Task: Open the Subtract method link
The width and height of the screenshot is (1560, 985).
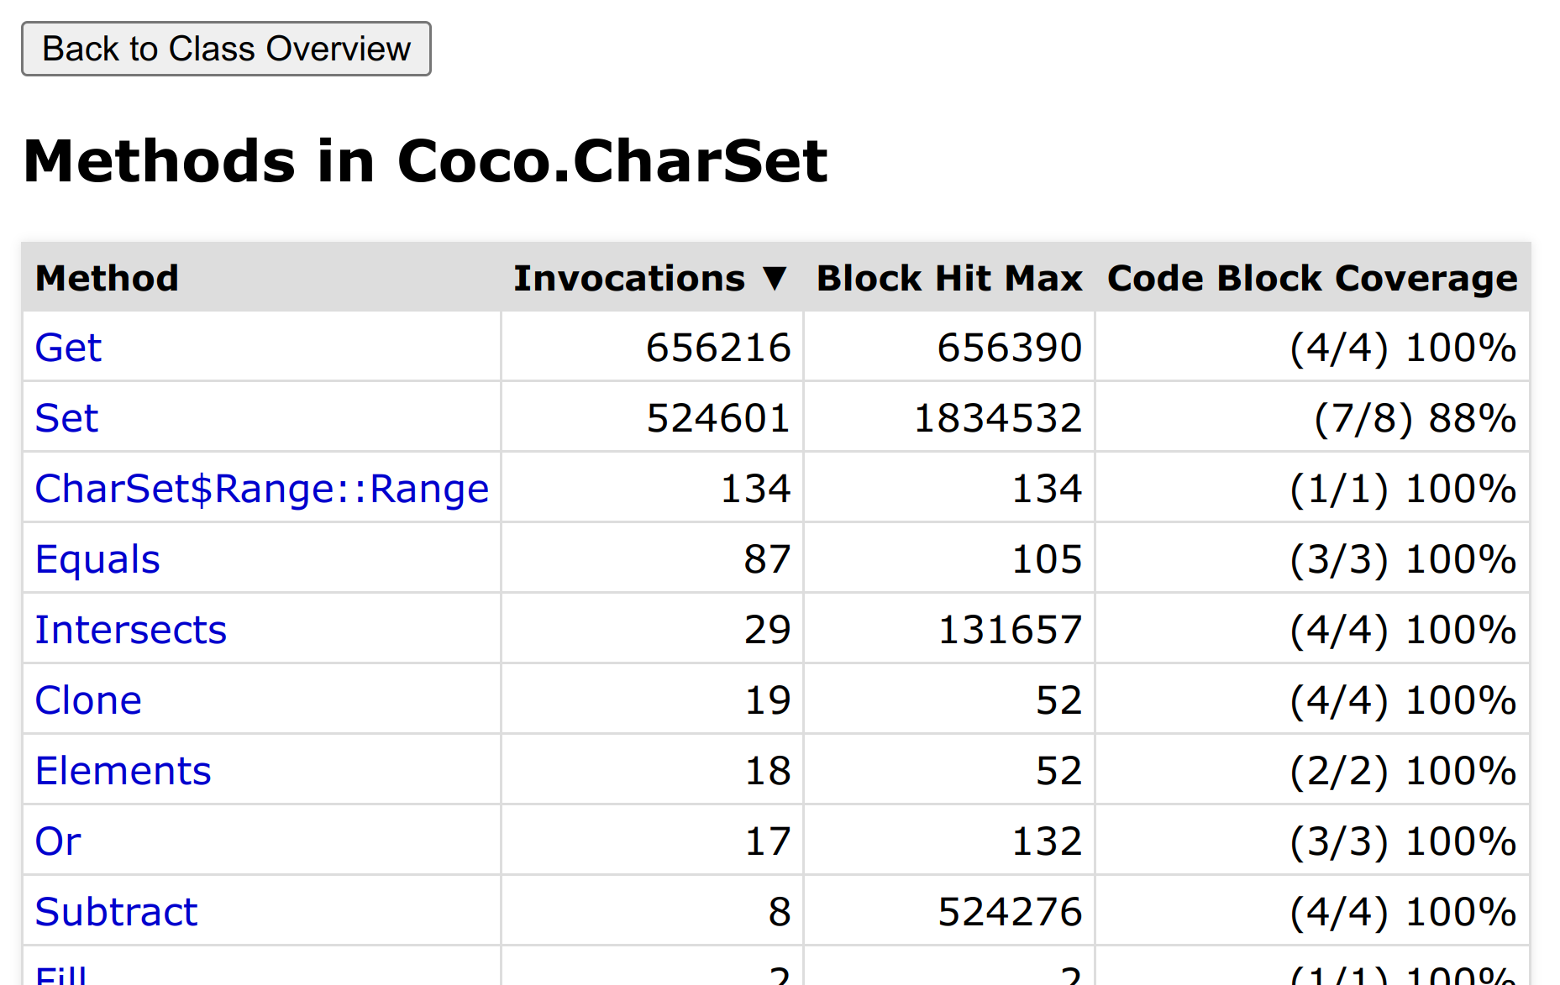Action: click(117, 912)
